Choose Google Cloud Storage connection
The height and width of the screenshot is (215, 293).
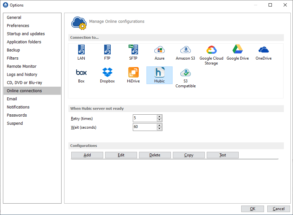point(211,55)
